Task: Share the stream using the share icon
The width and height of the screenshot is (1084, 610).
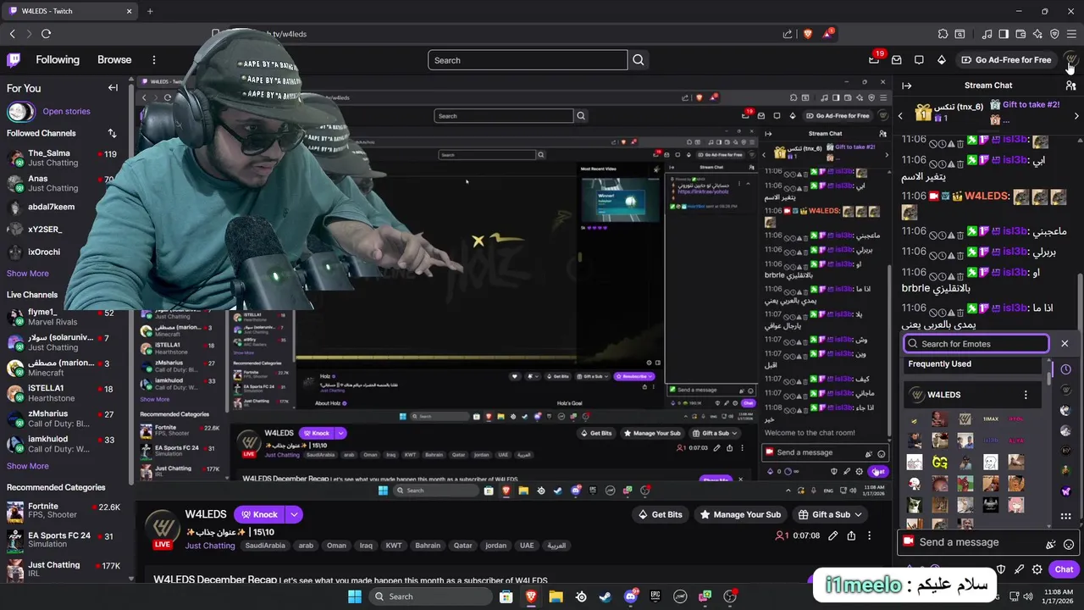Action: pyautogui.click(x=851, y=535)
